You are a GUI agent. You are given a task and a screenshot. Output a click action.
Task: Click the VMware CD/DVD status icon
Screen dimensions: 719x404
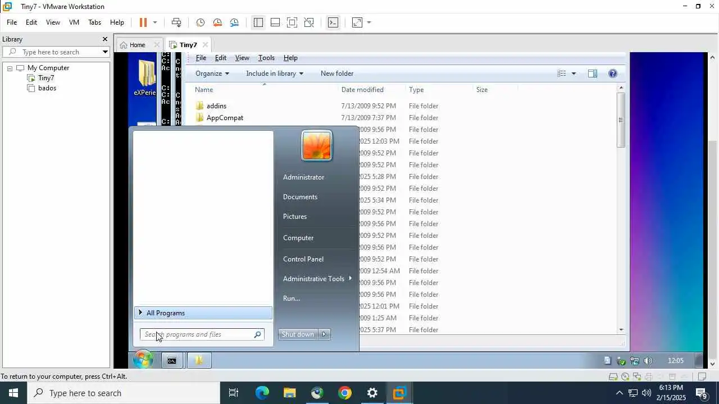[625, 377]
